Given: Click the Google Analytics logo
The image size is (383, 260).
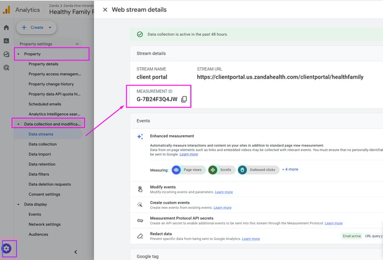Looking at the screenshot, I should click(7, 10).
